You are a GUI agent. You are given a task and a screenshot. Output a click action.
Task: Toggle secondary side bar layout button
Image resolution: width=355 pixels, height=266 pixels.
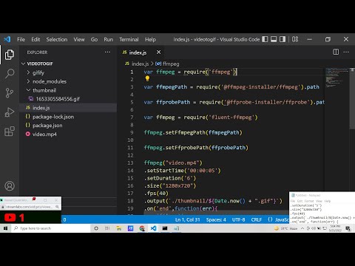(x=283, y=39)
